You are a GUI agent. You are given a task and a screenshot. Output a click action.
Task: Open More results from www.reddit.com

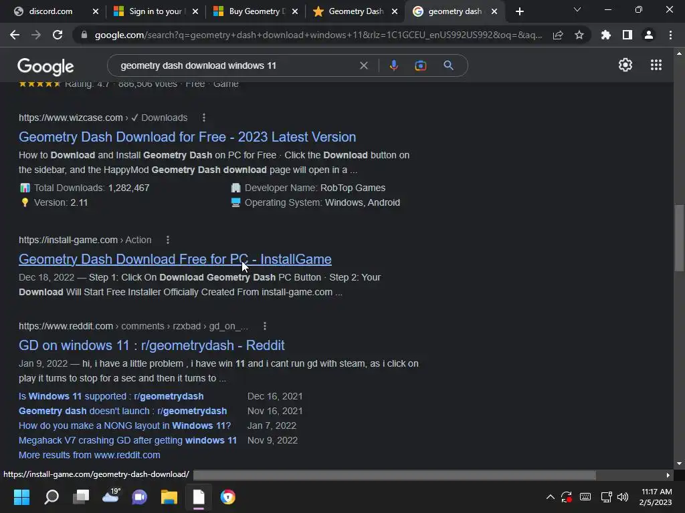(89, 455)
